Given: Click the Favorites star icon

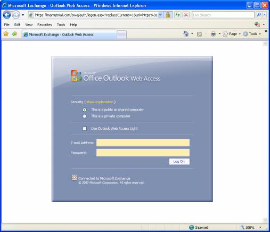Looking at the screenshot, I should [6, 34].
